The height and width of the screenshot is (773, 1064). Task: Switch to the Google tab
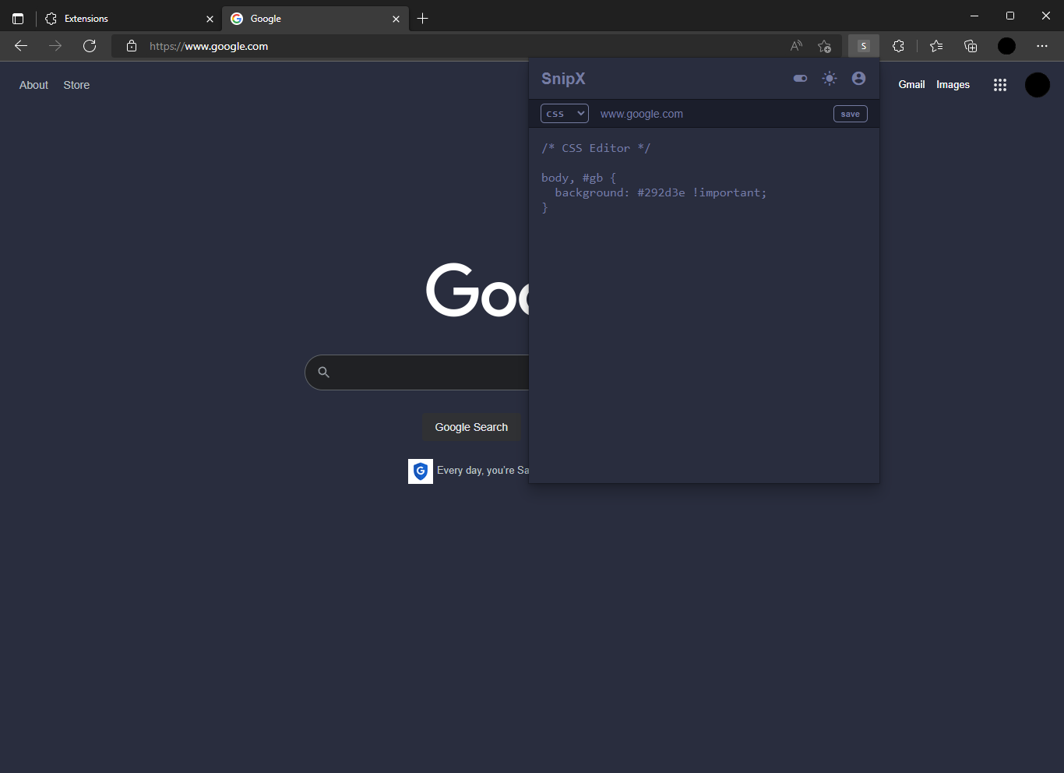point(315,19)
